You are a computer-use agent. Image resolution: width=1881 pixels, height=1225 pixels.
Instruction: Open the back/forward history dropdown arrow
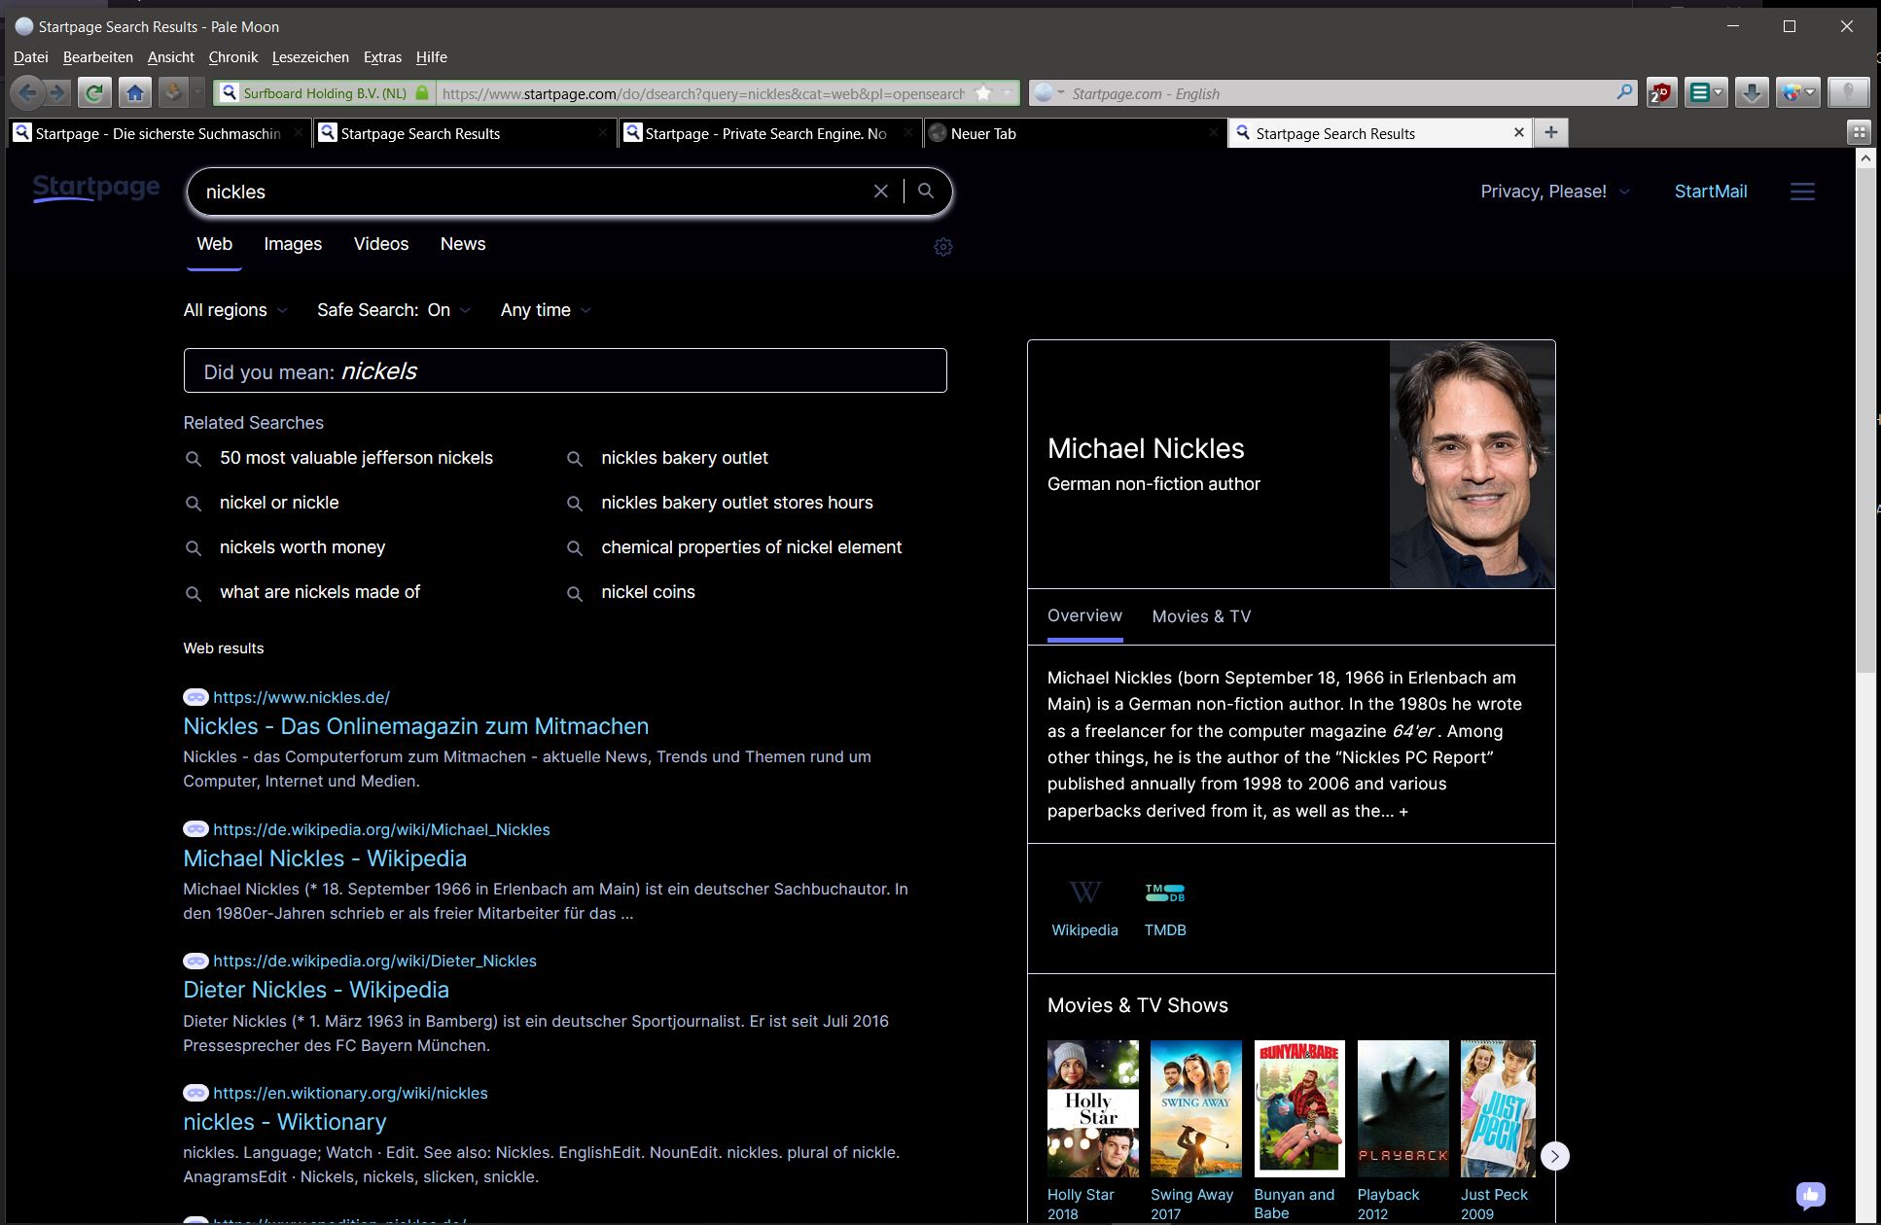point(197,93)
